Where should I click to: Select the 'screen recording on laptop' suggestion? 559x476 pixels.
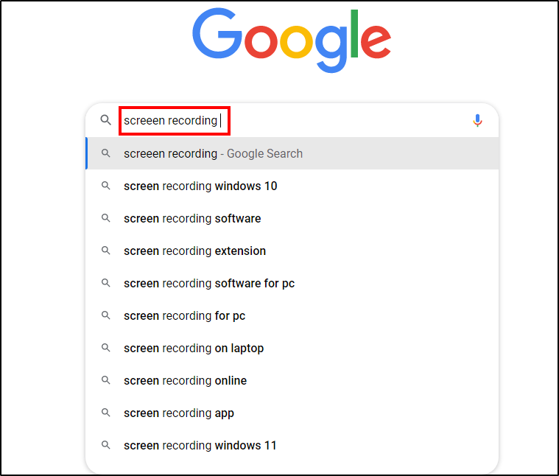194,349
